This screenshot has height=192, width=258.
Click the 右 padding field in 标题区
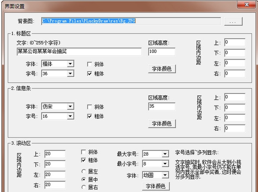235,74
